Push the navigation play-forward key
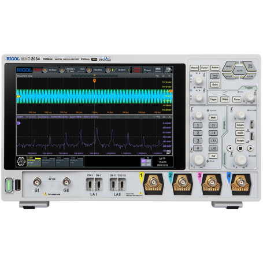The image size is (263, 263). pos(250,149)
